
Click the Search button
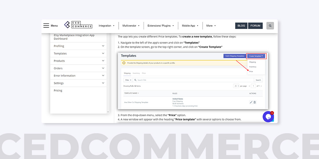258,80
